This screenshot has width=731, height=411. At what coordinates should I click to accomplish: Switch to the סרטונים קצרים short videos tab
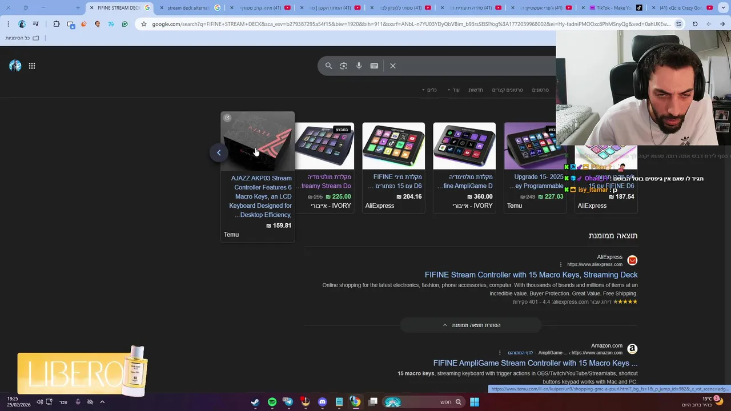[x=507, y=90]
